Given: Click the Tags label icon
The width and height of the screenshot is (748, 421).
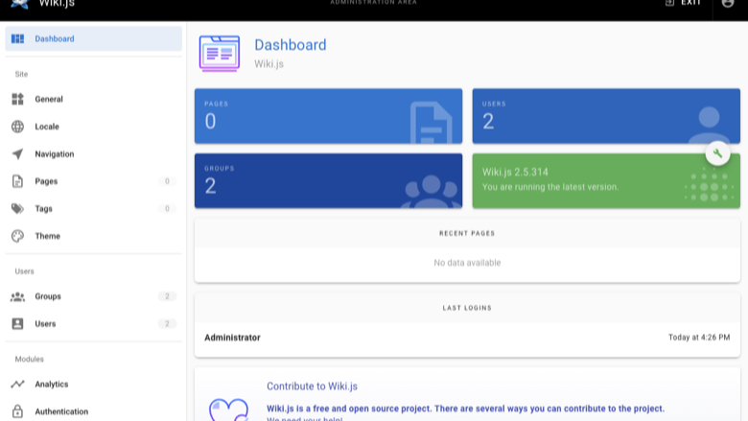Looking at the screenshot, I should pyautogui.click(x=17, y=209).
